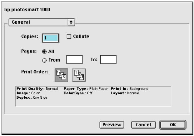This screenshot has width=194, height=136.
Task: Focus the Copies input field
Action: tap(51, 38)
